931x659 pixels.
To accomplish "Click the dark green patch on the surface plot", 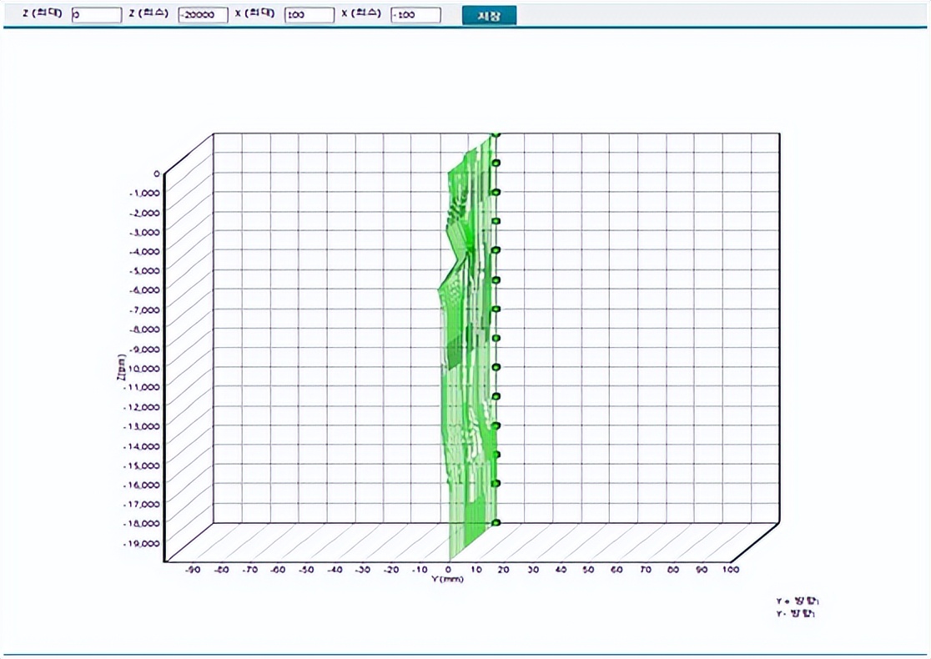I will (x=455, y=350).
